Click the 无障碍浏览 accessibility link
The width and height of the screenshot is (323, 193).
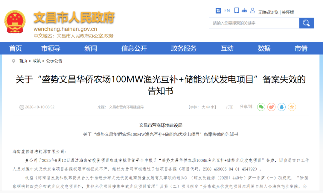(x=268, y=12)
